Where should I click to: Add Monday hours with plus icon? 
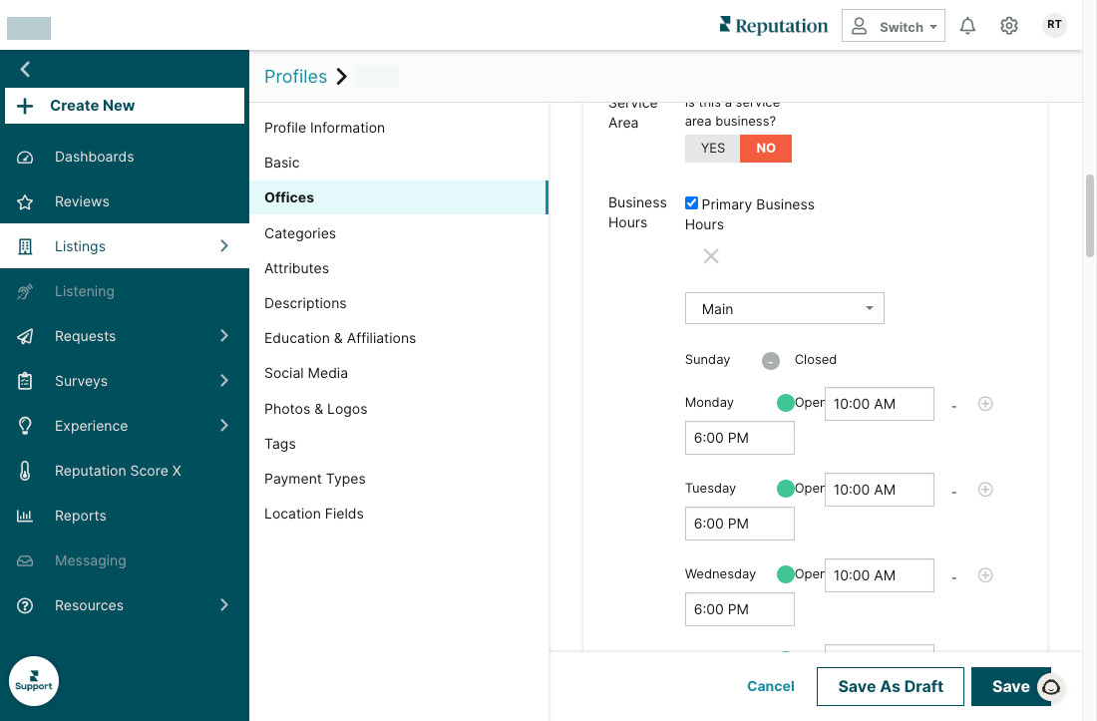[x=985, y=404]
